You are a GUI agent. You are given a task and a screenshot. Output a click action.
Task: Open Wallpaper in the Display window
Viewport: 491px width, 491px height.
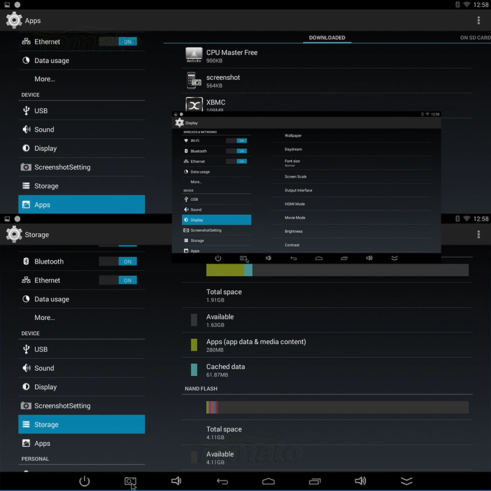(x=350, y=136)
